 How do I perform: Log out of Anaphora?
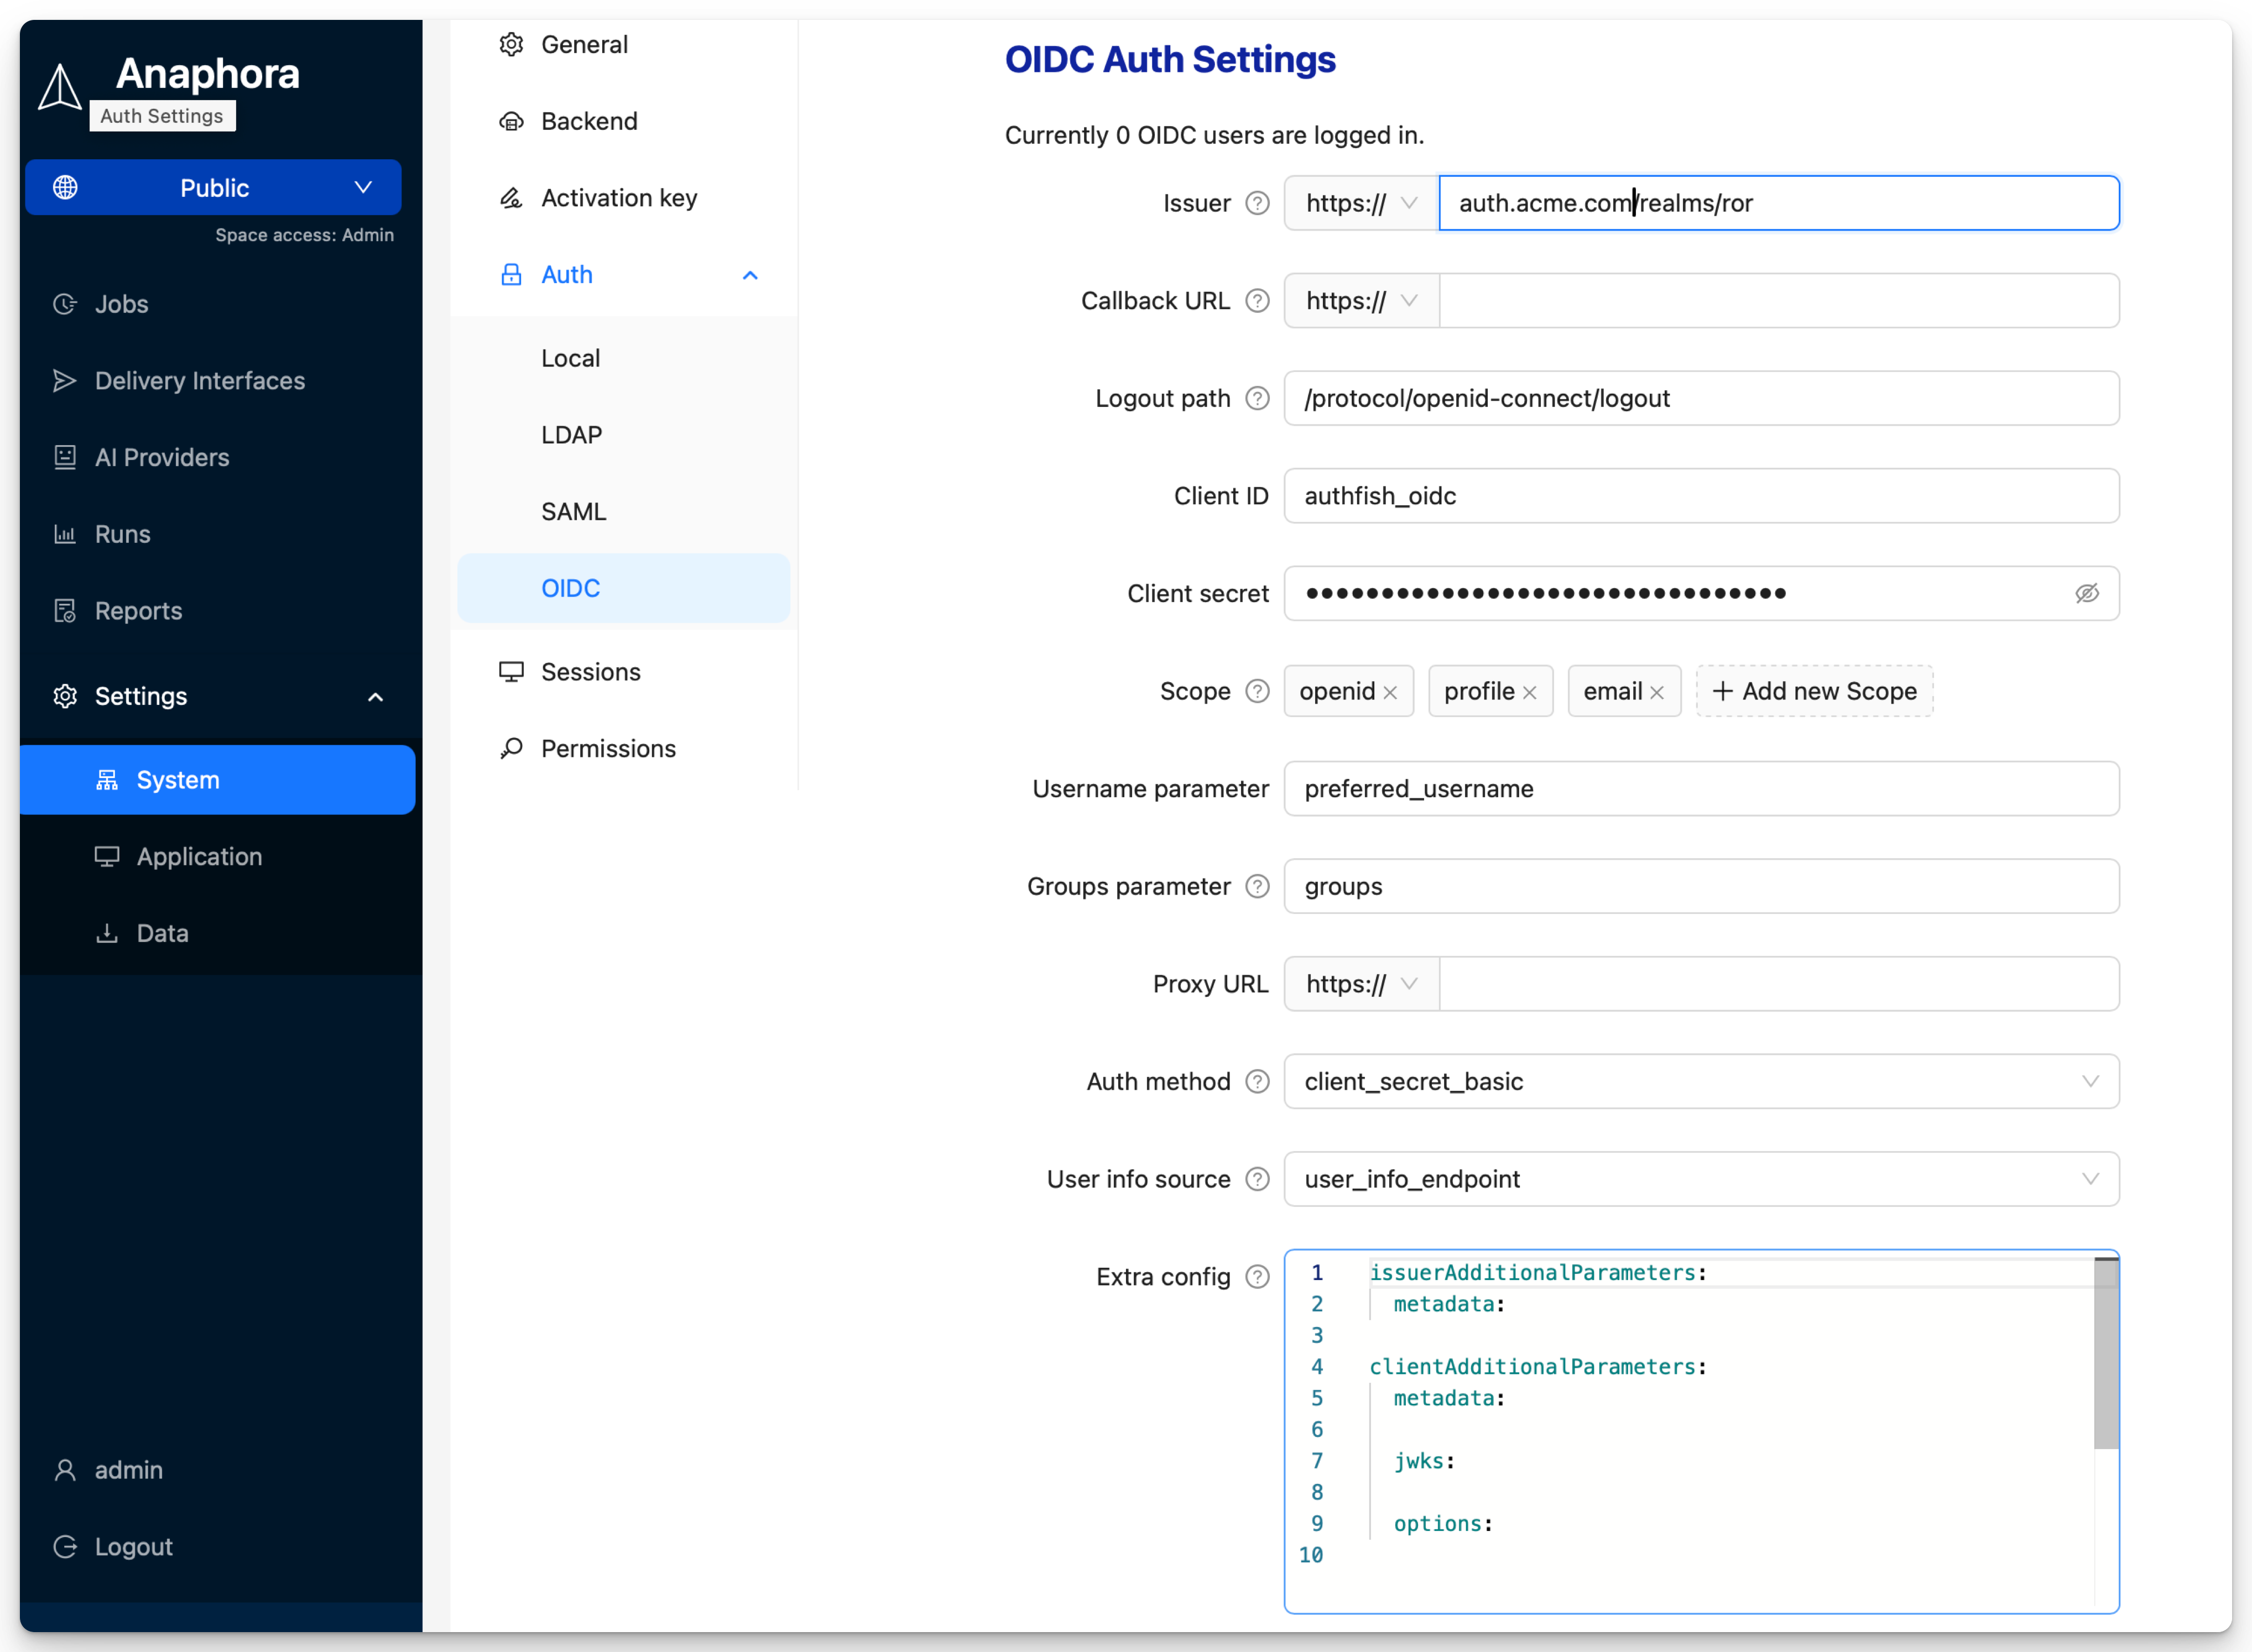(133, 1546)
